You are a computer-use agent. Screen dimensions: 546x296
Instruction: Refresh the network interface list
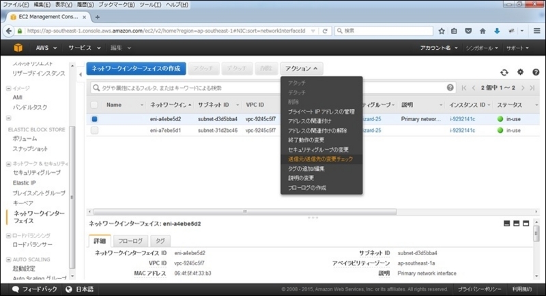click(504, 72)
